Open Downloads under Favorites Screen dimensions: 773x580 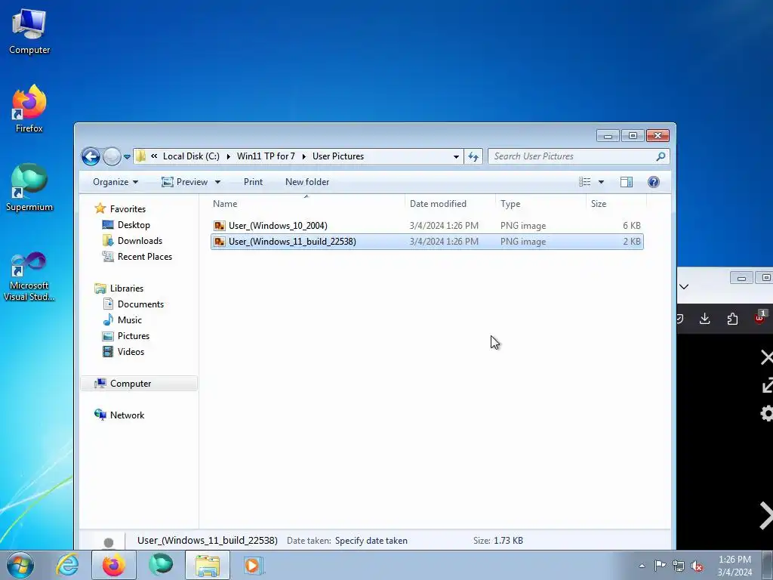(x=140, y=241)
